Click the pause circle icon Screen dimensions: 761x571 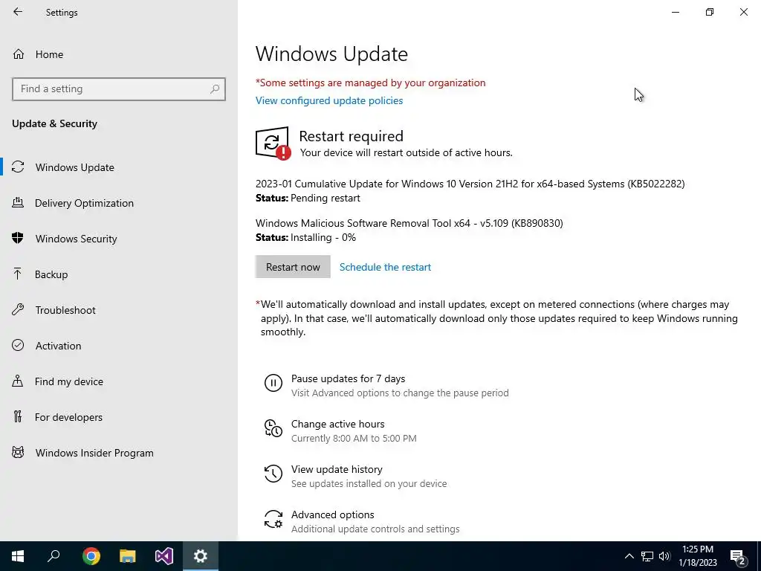[273, 383]
